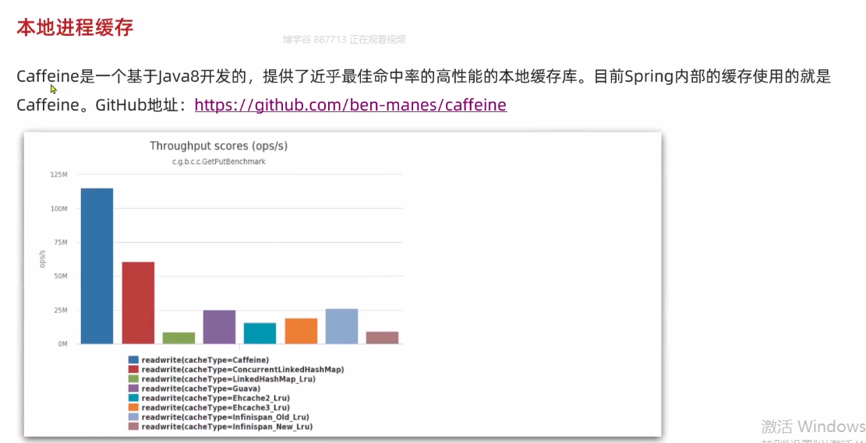Image resolution: width=866 pixels, height=443 pixels.
Task: Click the short green LinkedHashMap_Lru bar
Action: 179,338
